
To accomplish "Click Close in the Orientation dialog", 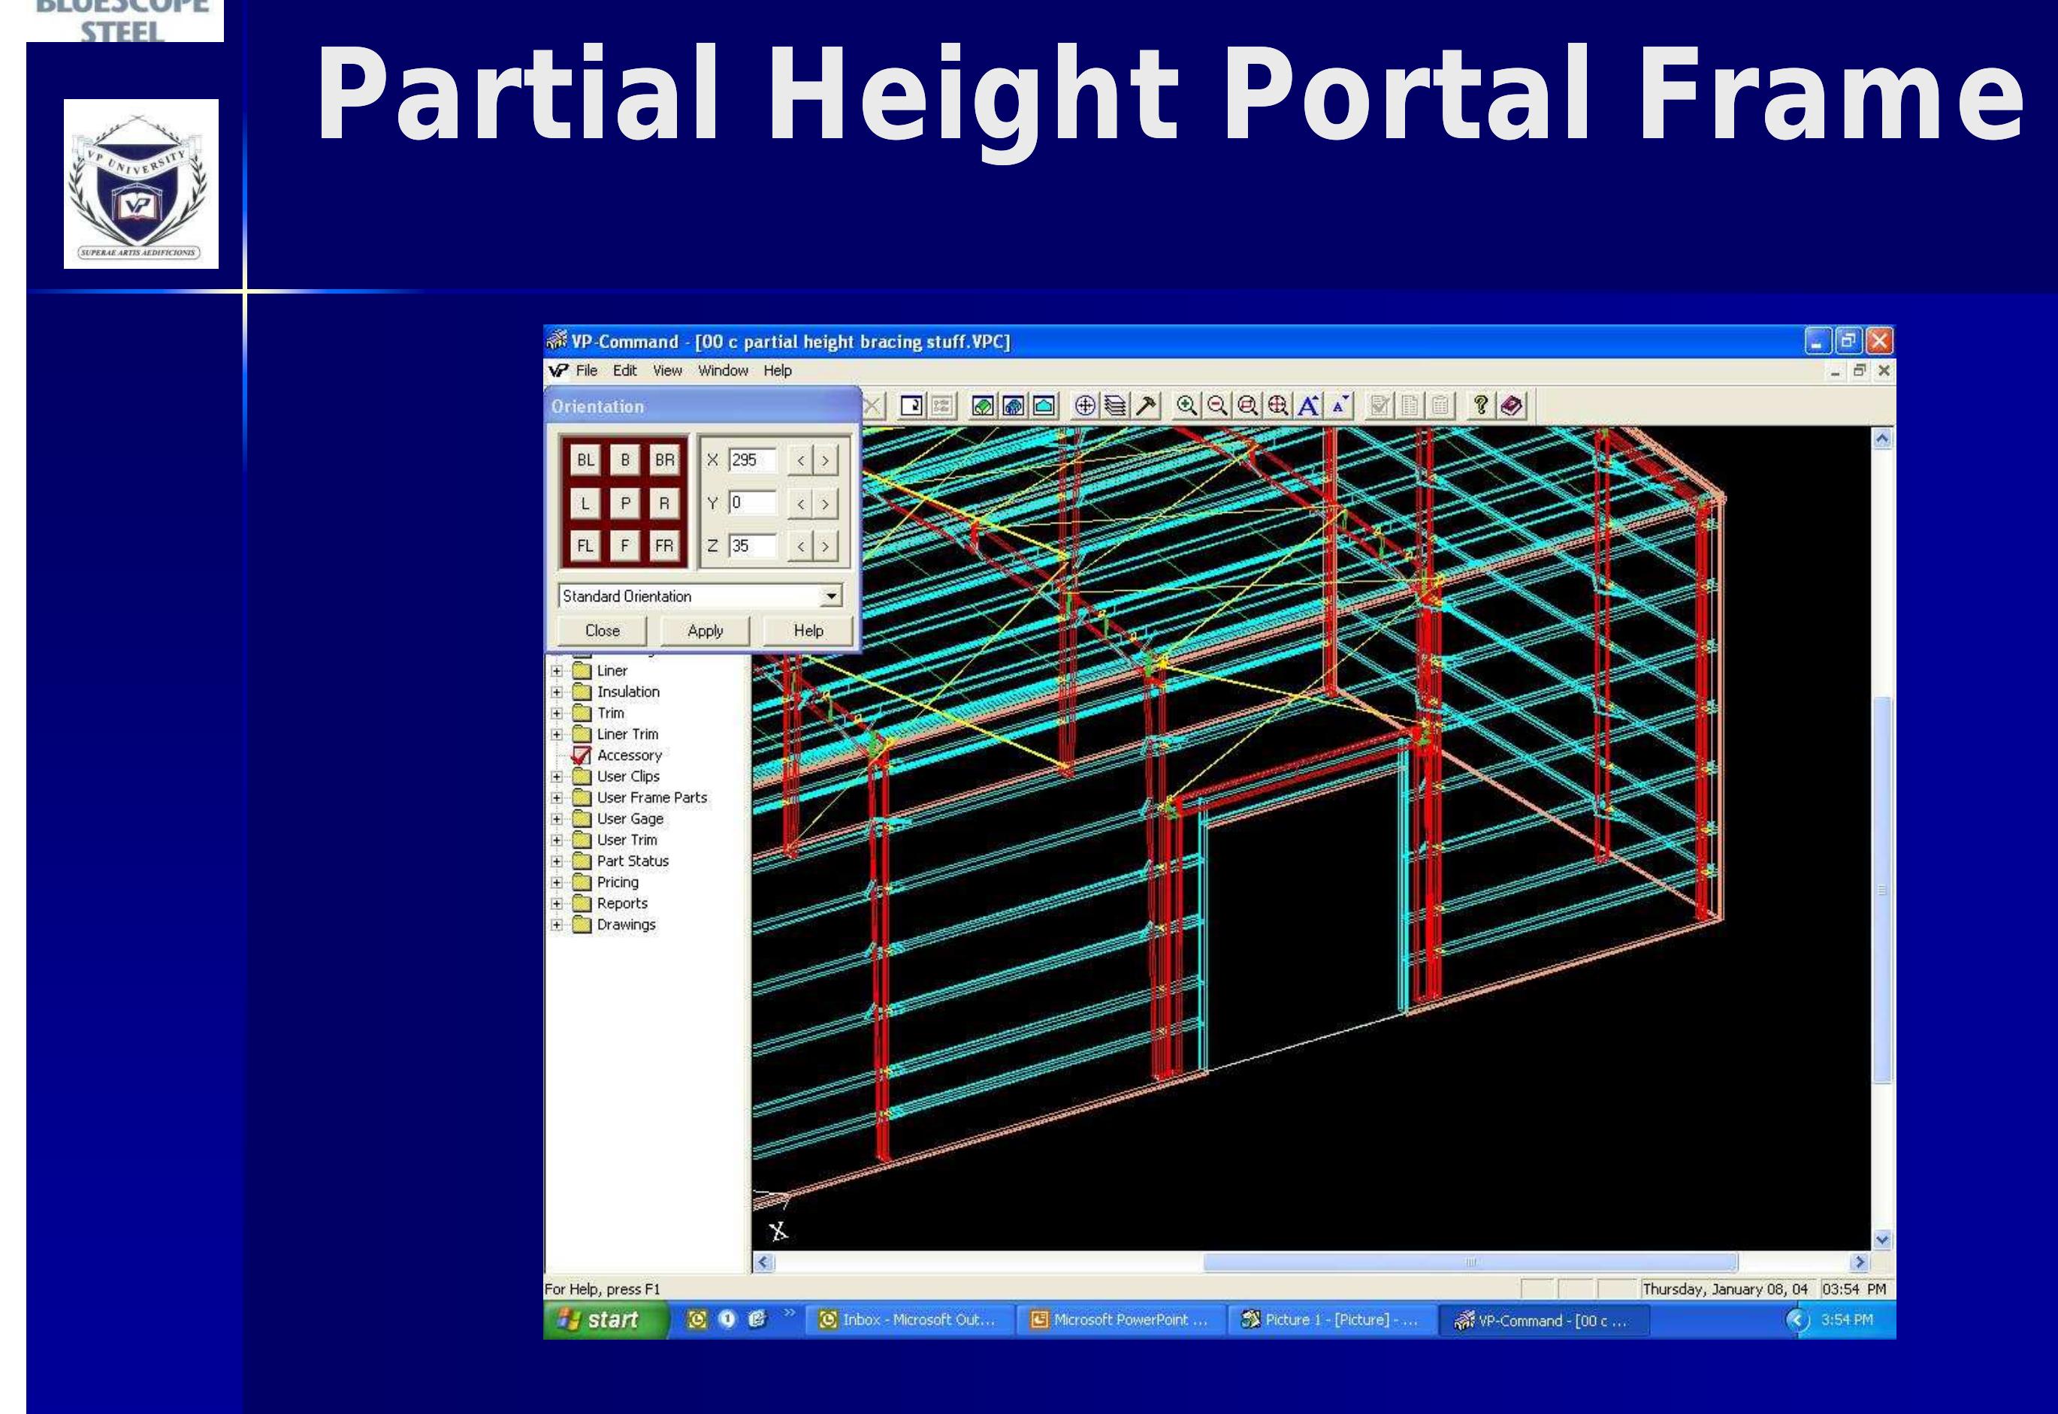I will point(602,631).
